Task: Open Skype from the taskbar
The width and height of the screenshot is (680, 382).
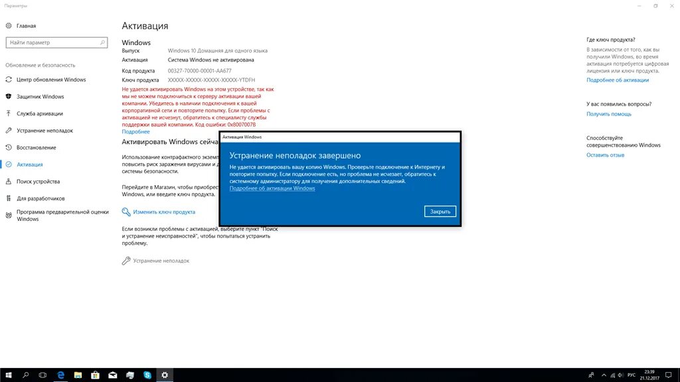Action: tap(147, 375)
